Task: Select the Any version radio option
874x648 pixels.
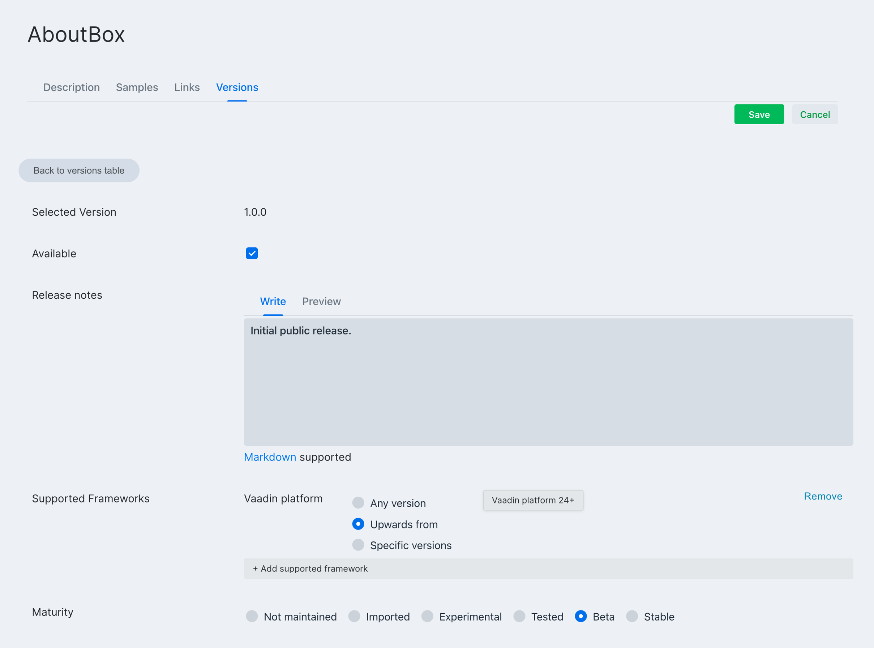Action: click(358, 502)
